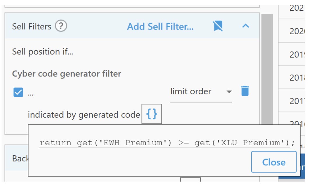Click the ellipsis text beside the checkbox
314x187 pixels.
[x=31, y=93]
